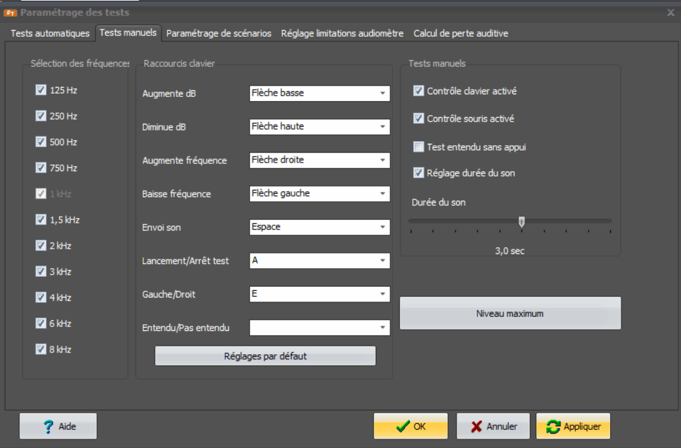Open the Augmente dB shortcut dropdown
The image size is (681, 448).
point(382,94)
